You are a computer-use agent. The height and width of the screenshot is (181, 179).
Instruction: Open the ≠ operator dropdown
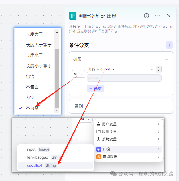point(79,74)
